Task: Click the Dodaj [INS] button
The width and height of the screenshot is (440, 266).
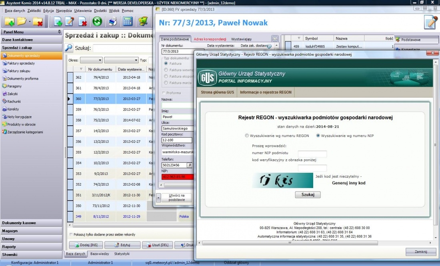Action: point(86,245)
